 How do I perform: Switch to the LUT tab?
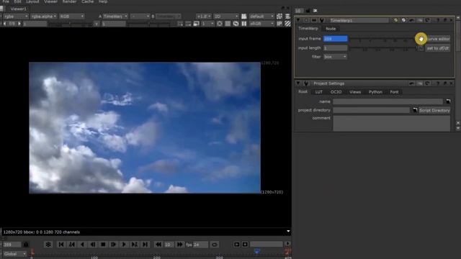[x=319, y=92]
